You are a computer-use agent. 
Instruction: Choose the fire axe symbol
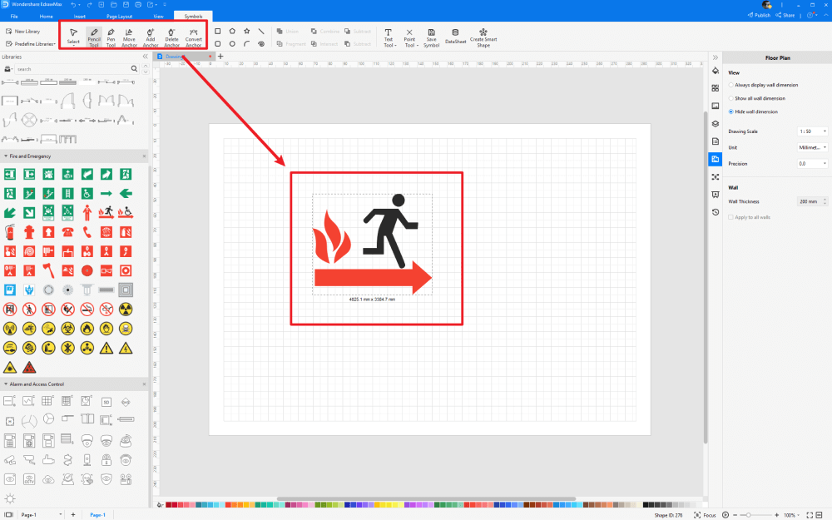click(48, 270)
